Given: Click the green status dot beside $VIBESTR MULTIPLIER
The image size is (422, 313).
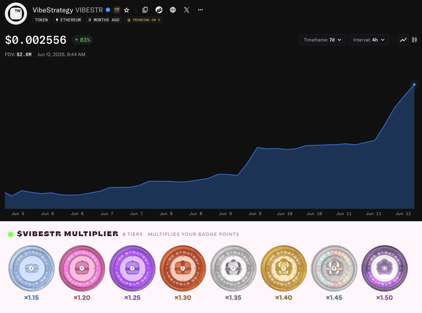Looking at the screenshot, I should 11,234.
